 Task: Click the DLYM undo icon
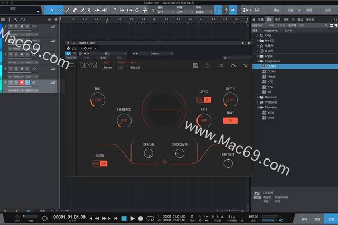coord(208,65)
